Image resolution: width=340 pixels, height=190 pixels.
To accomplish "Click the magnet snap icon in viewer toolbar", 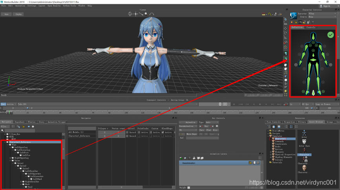I will pyautogui.click(x=285, y=42).
